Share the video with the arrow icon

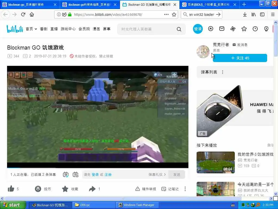[92, 189]
